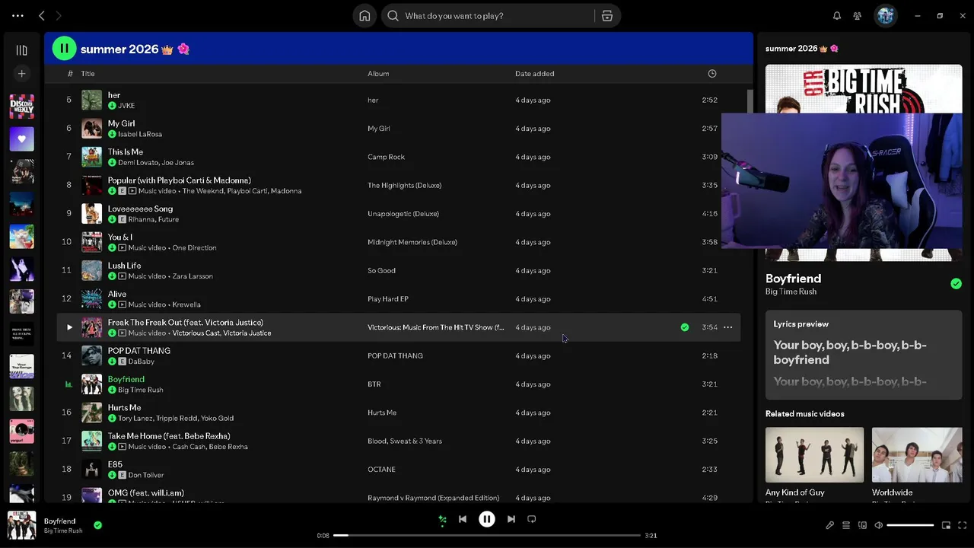The width and height of the screenshot is (974, 548).
Task: Create new playlist with plus icon
Action: pos(21,74)
